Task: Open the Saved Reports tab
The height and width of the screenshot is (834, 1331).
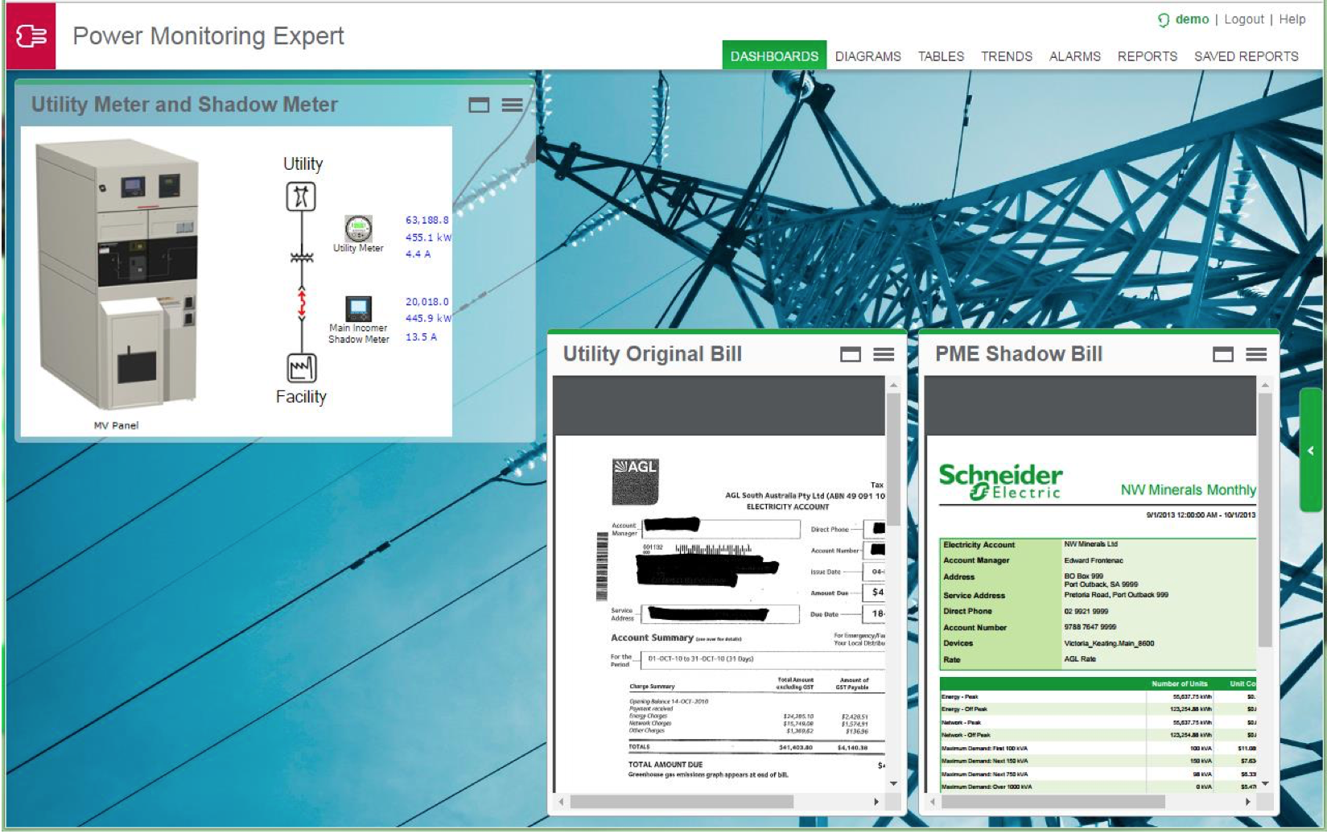Action: 1246,56
